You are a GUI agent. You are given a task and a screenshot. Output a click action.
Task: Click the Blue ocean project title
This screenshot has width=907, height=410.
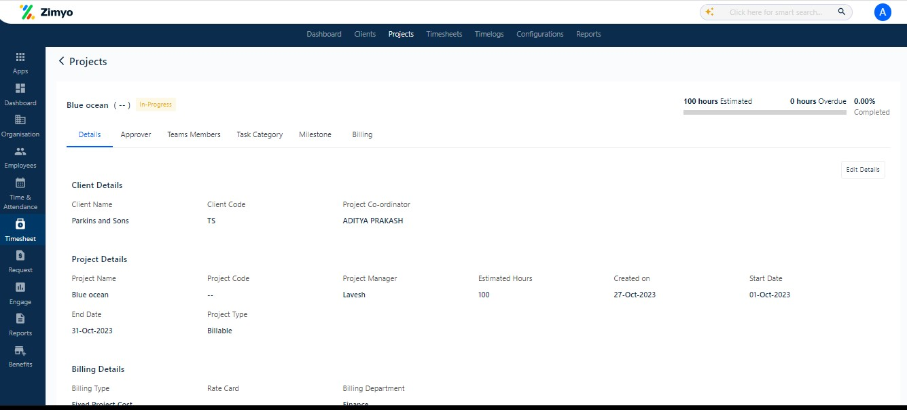coord(88,105)
